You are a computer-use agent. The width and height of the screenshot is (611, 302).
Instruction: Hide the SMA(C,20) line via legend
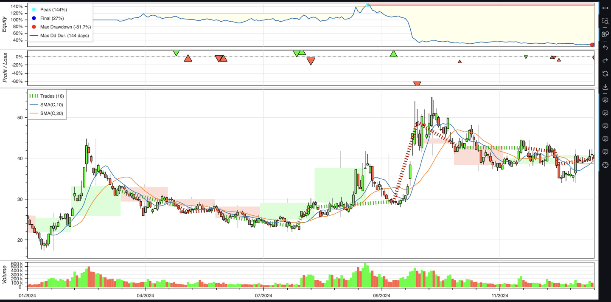[x=47, y=113]
